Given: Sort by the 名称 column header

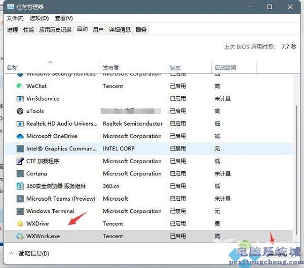Looking at the screenshot, I should [52, 67].
